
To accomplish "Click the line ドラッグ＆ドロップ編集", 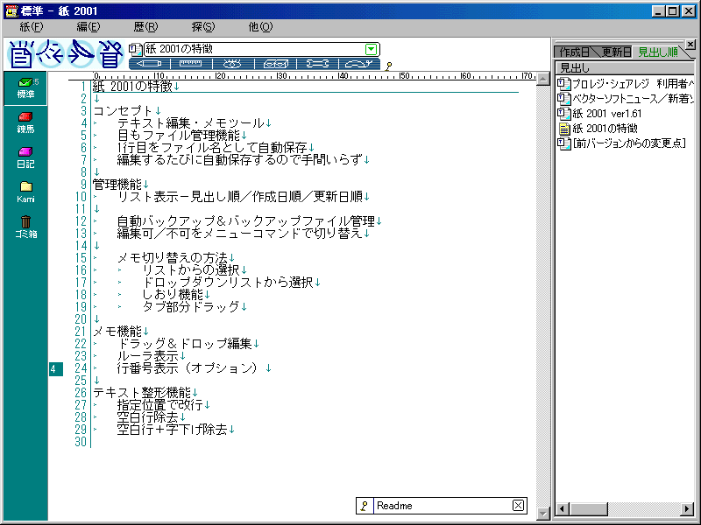I will pos(185,344).
